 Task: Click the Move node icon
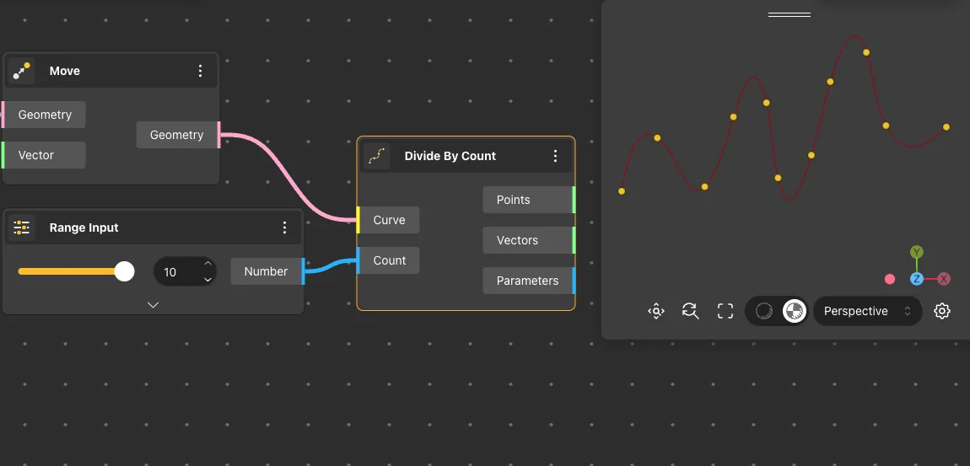22,71
